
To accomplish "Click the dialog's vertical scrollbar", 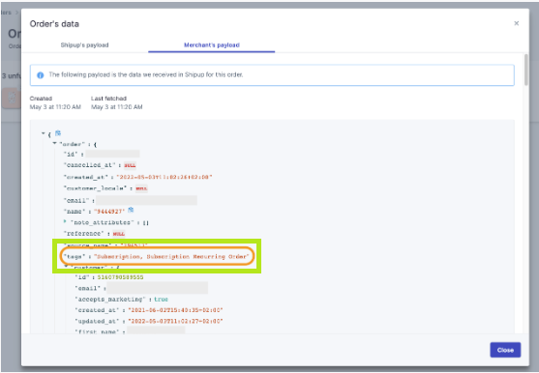I will coord(526,70).
